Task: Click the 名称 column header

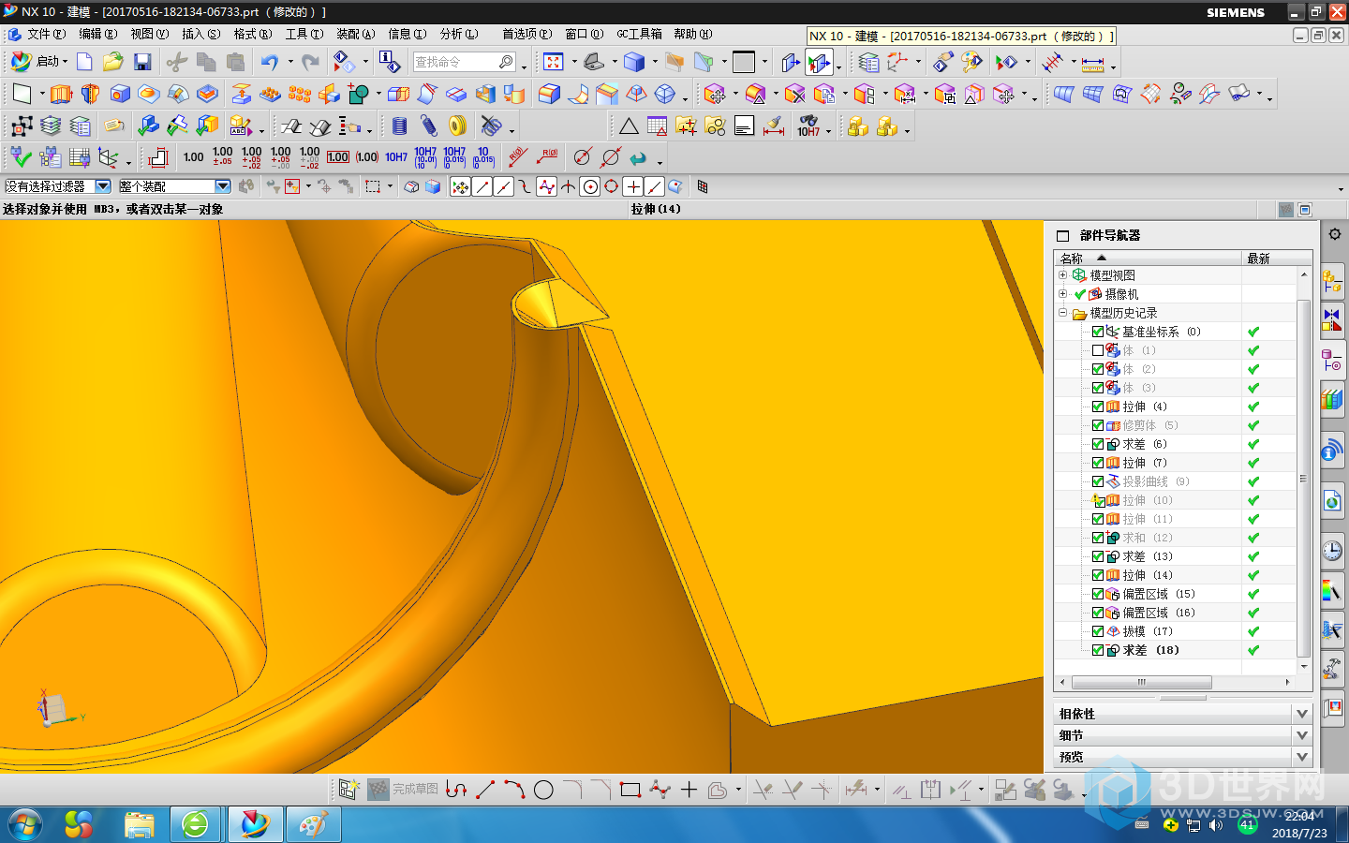Action: pyautogui.click(x=1148, y=259)
